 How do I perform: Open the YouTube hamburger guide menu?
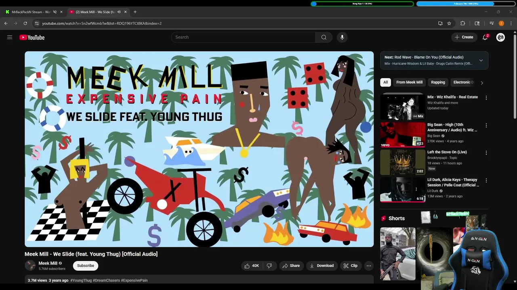click(10, 37)
